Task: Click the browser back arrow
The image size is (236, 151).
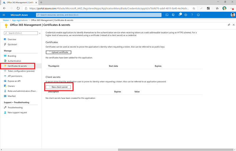Action: click(x=4, y=8)
